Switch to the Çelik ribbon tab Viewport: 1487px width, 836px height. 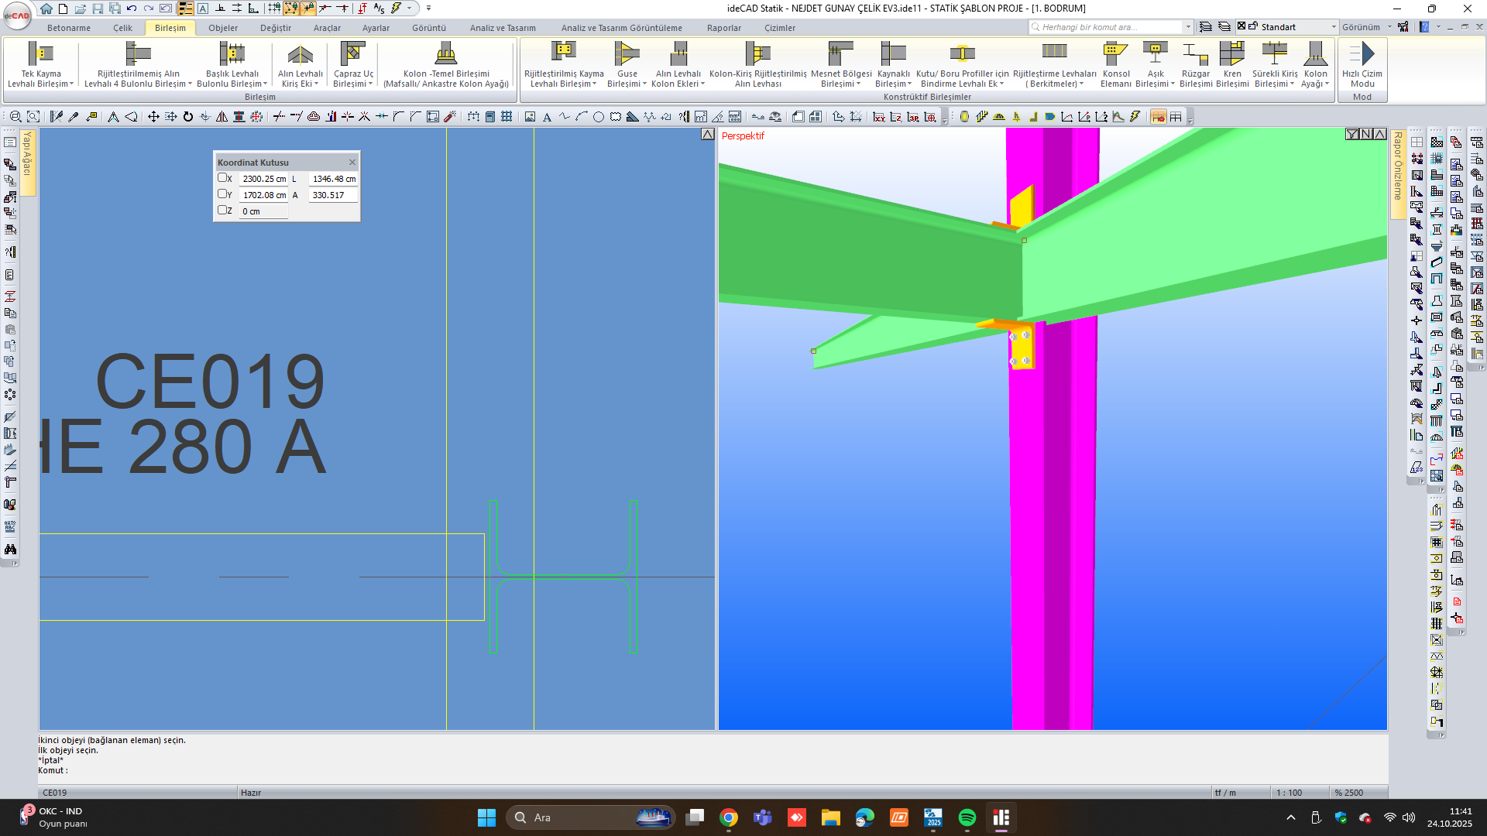[x=122, y=28]
